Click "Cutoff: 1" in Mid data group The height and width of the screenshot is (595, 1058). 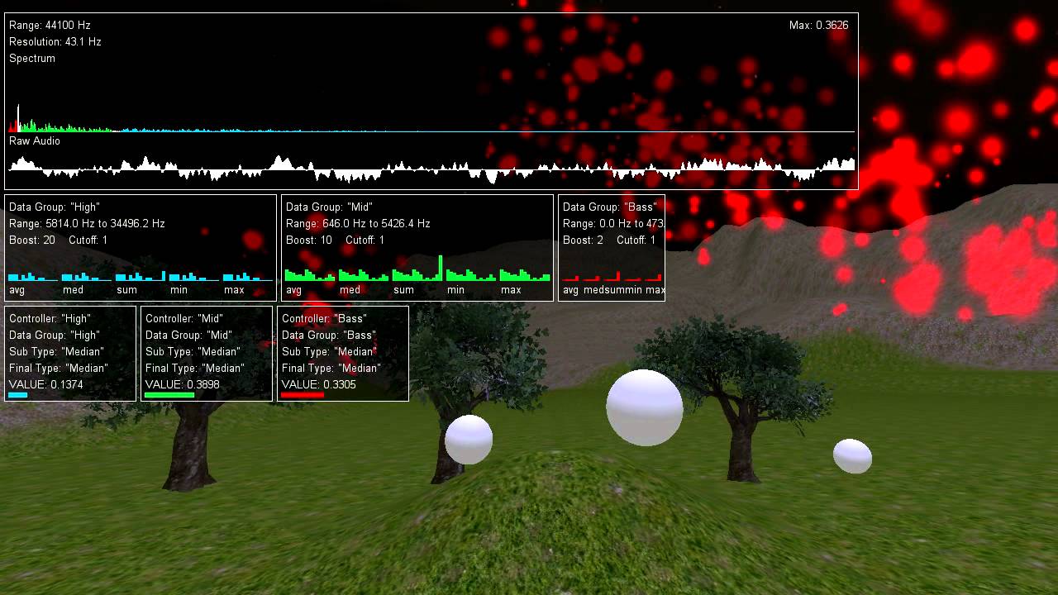coord(365,240)
